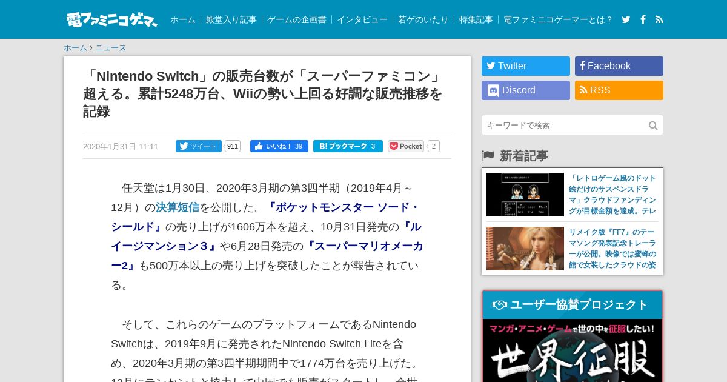The height and width of the screenshot is (382, 727).
Task: Click the B!ブックマーク button
Action: click(x=348, y=146)
